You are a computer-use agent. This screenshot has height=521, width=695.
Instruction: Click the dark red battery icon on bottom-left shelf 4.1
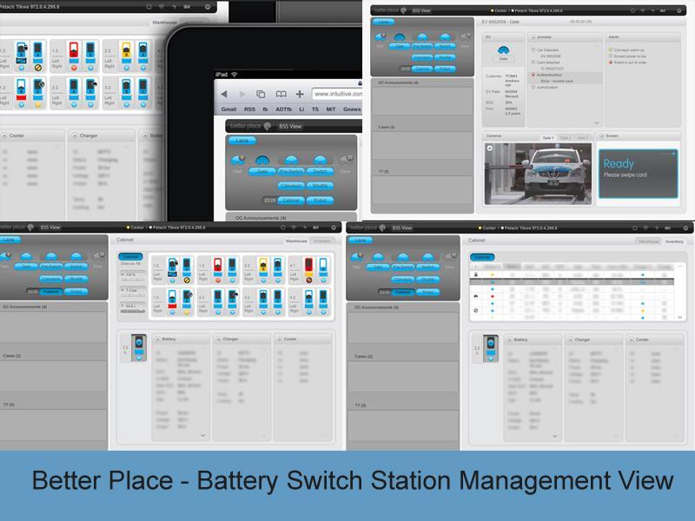click(x=309, y=267)
